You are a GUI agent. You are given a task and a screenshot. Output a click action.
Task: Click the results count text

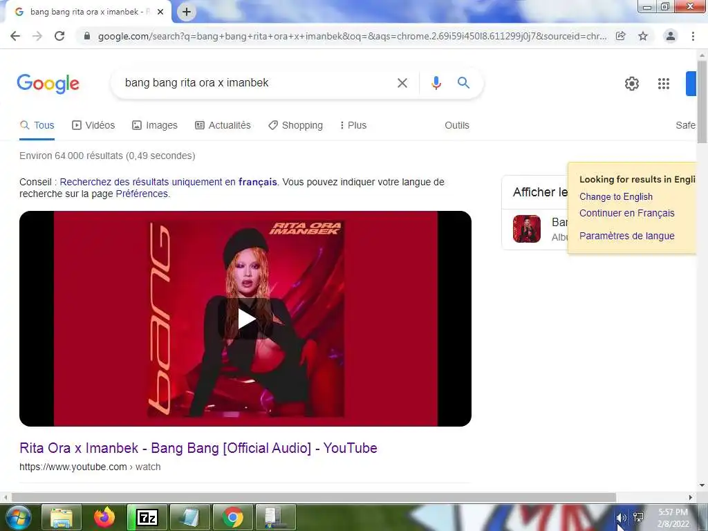(x=107, y=156)
